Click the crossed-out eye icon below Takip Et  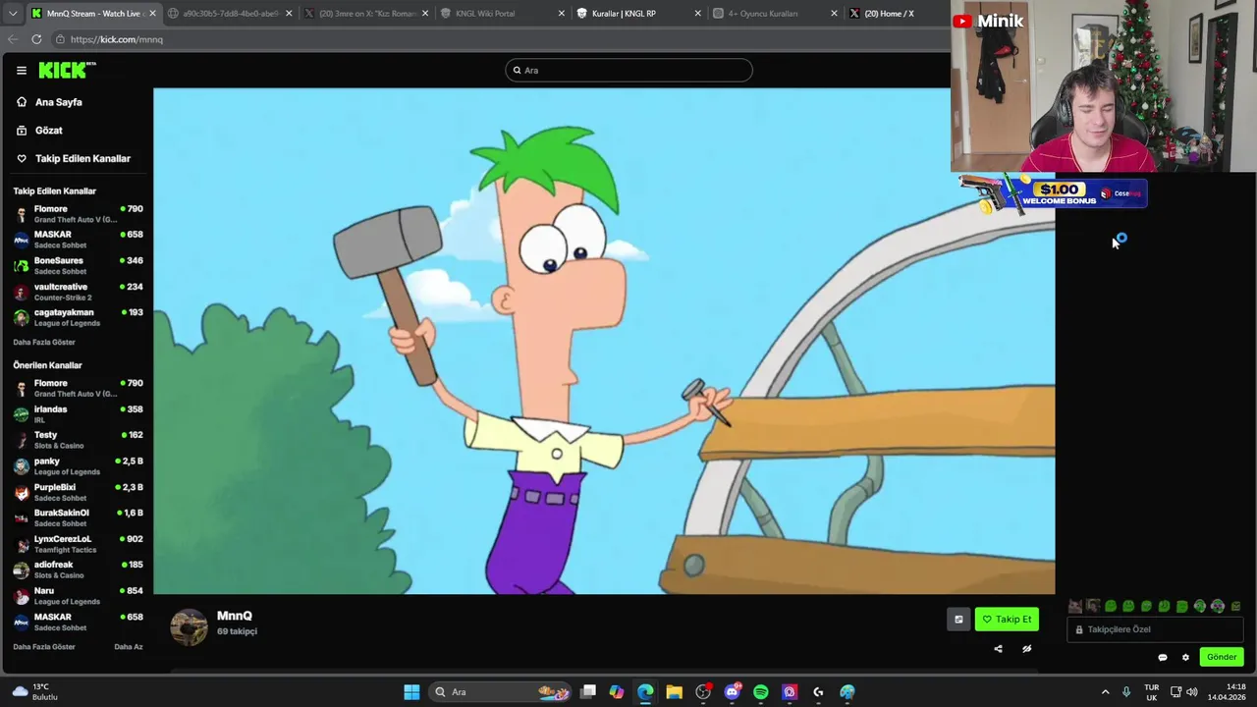(1026, 648)
